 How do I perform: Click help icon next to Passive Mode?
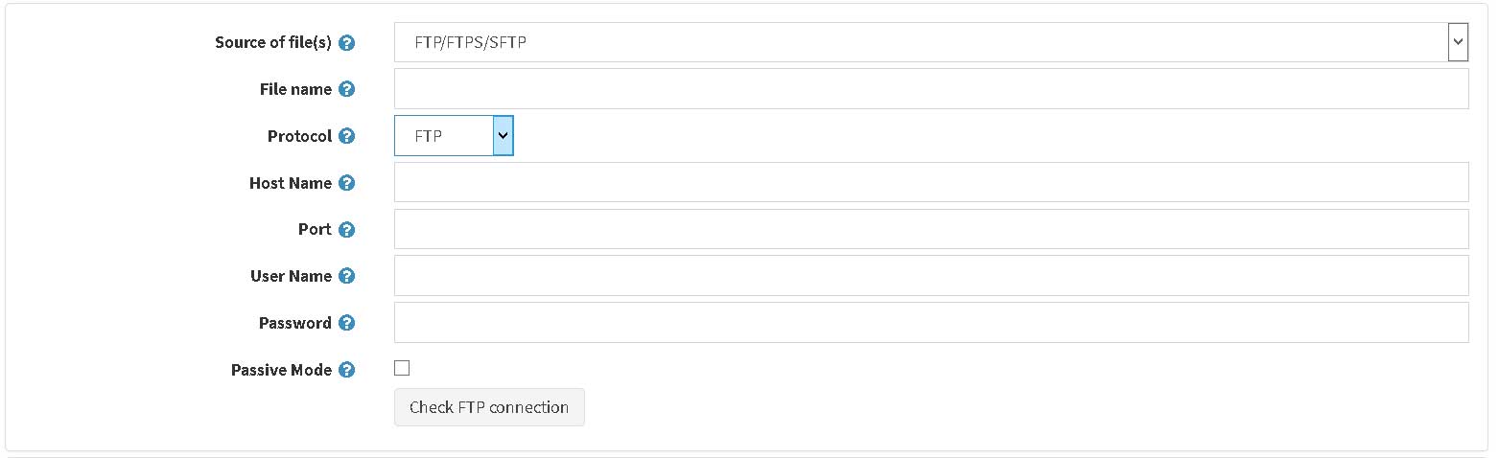[x=347, y=370]
